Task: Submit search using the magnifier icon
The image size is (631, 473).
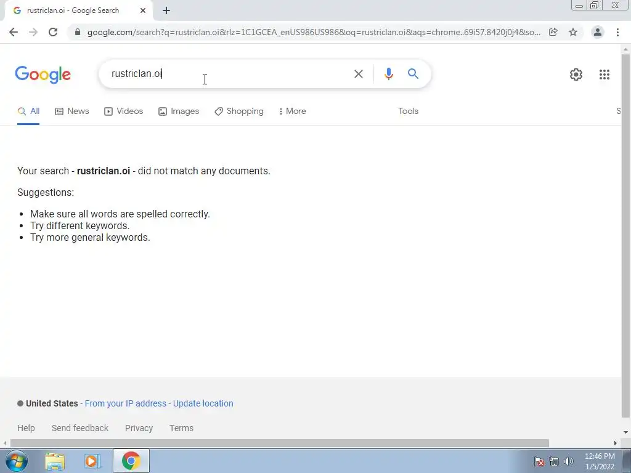Action: pos(413,74)
